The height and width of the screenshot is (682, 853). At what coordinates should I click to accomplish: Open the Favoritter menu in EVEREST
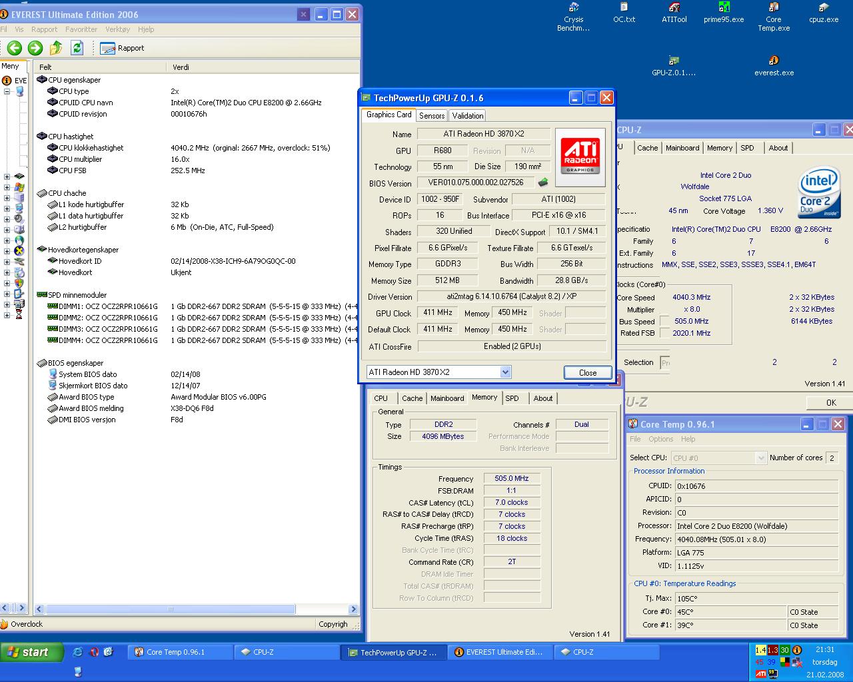point(81,29)
